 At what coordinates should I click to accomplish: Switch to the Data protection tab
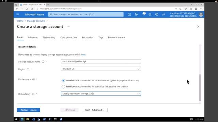click(68, 38)
